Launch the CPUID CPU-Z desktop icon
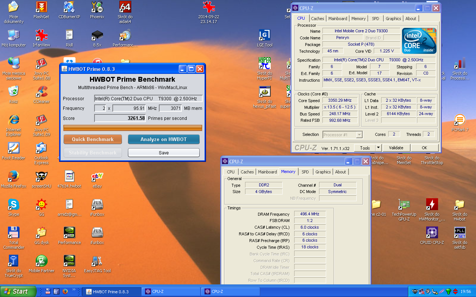476x297 pixels. click(432, 232)
